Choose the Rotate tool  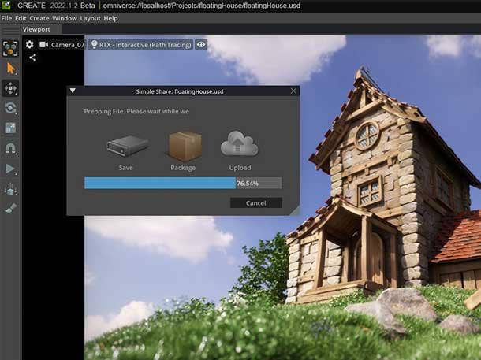10,108
